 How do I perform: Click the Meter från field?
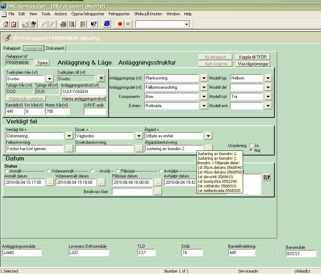click(58, 111)
